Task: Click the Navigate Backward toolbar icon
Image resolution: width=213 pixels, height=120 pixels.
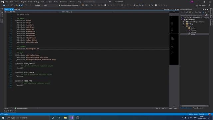Action: click(4, 5)
